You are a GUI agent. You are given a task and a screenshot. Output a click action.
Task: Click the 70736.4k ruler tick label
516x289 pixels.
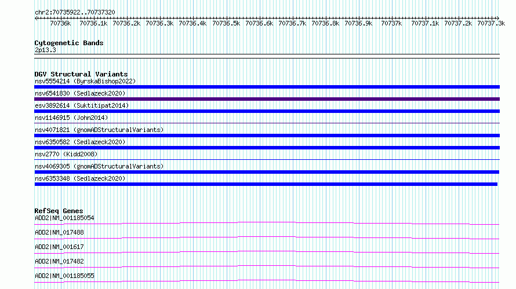[193, 23]
